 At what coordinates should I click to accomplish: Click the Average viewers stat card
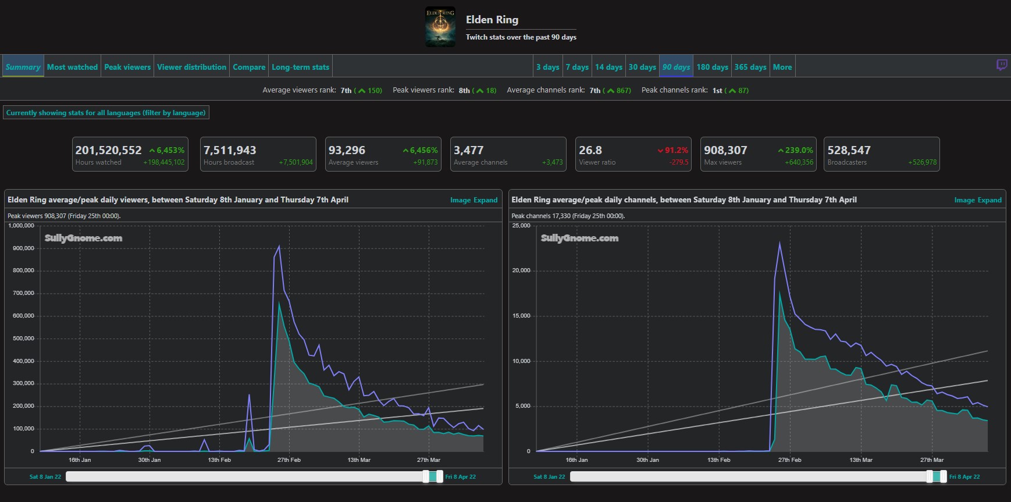(383, 154)
